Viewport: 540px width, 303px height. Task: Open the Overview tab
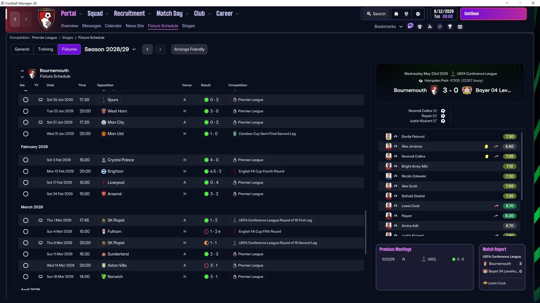70,26
